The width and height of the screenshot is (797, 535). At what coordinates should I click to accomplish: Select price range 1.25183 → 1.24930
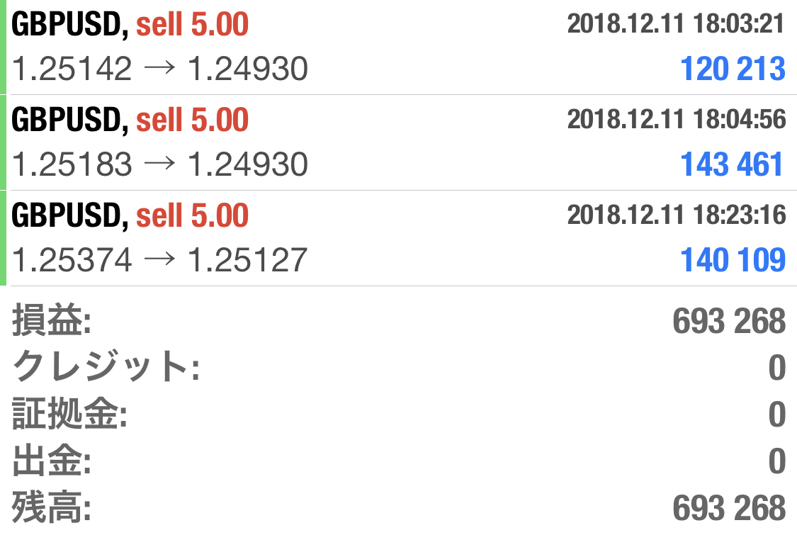[x=160, y=165]
